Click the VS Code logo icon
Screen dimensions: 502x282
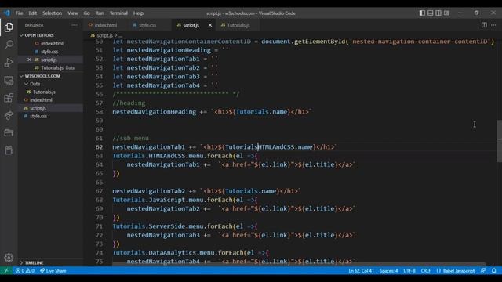click(7, 13)
